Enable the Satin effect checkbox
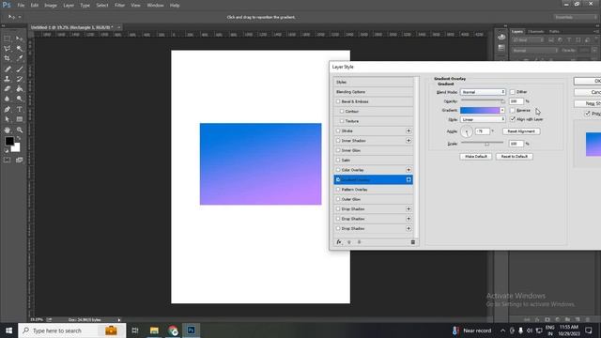Viewport: 601px width, 338px height. tap(338, 161)
